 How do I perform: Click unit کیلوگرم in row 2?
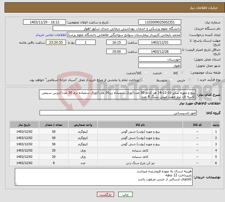click(x=83, y=138)
